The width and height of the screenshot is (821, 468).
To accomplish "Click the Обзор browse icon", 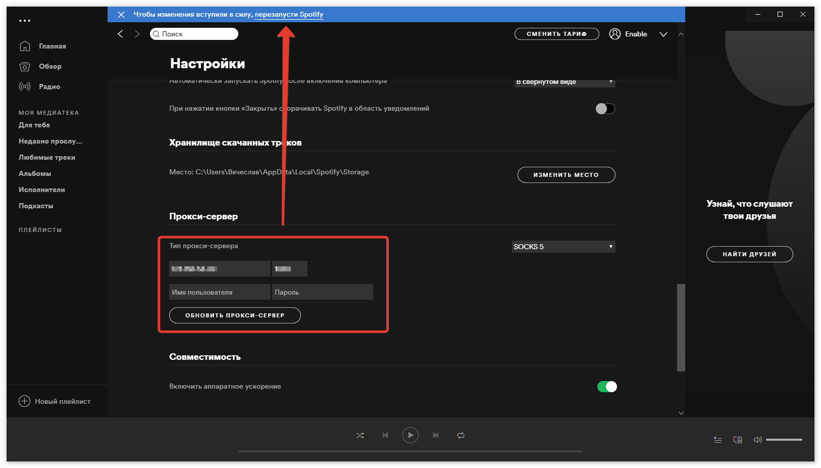I will (x=25, y=66).
